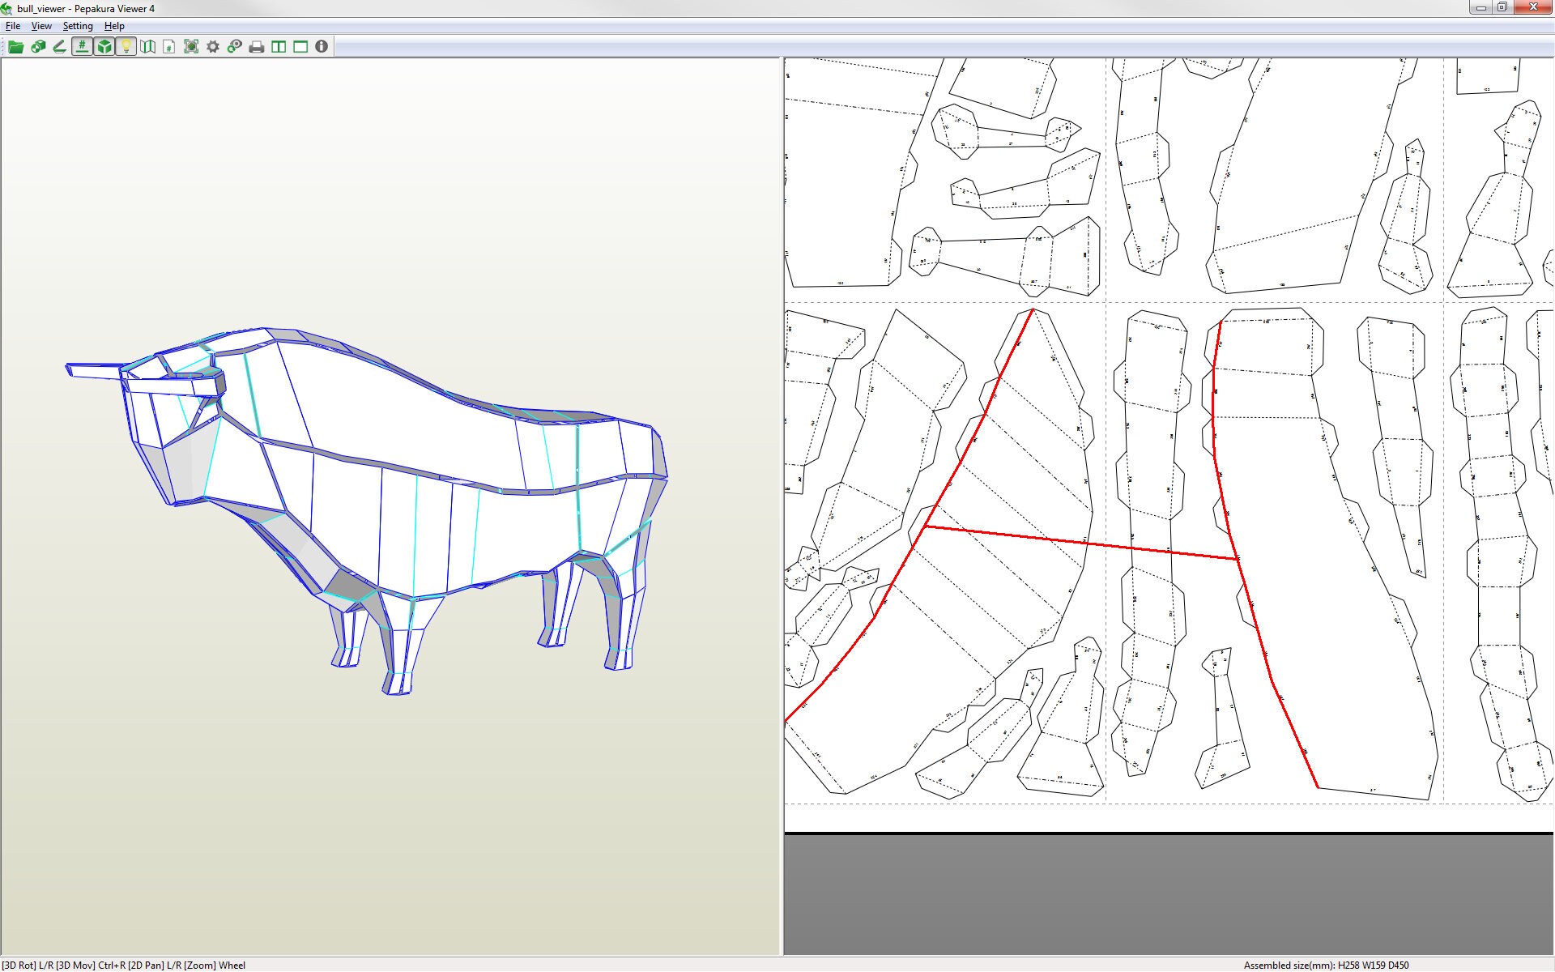Toggle the light bulb lighting button
Image resolution: width=1555 pixels, height=972 pixels.
tap(126, 47)
